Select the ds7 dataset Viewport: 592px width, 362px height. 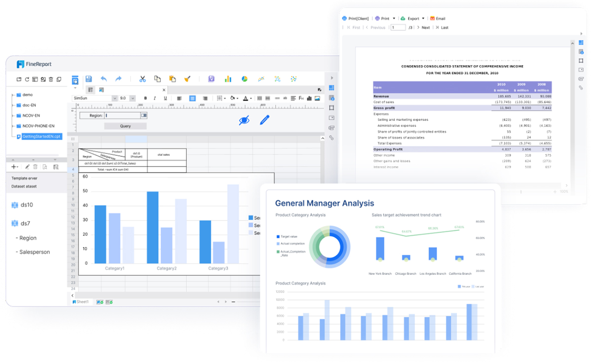[x=21, y=223]
